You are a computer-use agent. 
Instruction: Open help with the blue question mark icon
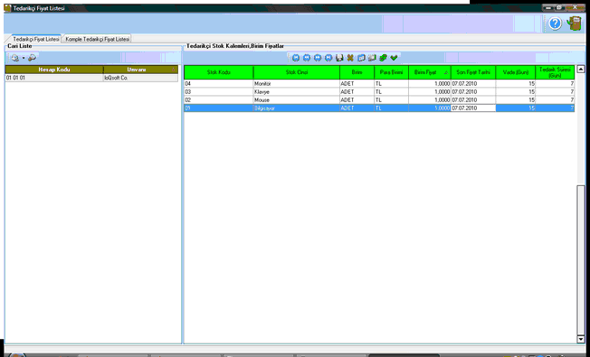[x=555, y=23]
